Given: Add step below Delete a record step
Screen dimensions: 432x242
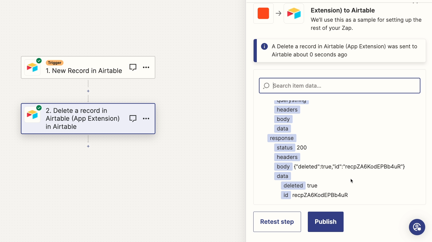Looking at the screenshot, I should (x=88, y=146).
